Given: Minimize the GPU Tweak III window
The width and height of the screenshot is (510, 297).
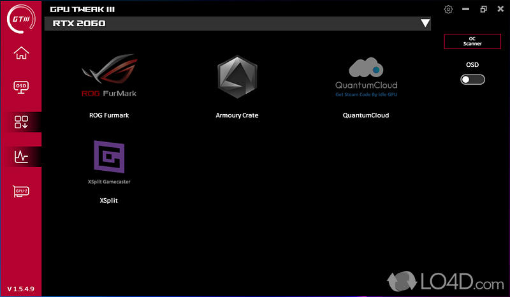Looking at the screenshot, I should (x=466, y=9).
